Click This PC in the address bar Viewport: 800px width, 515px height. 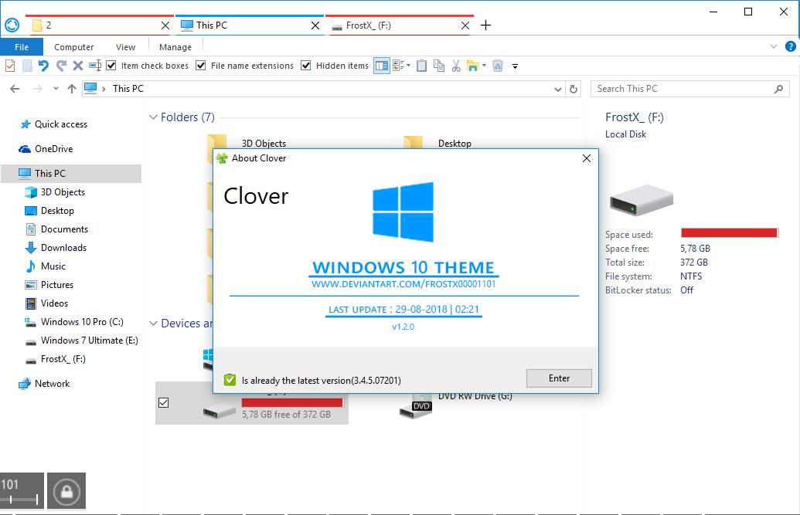point(128,89)
